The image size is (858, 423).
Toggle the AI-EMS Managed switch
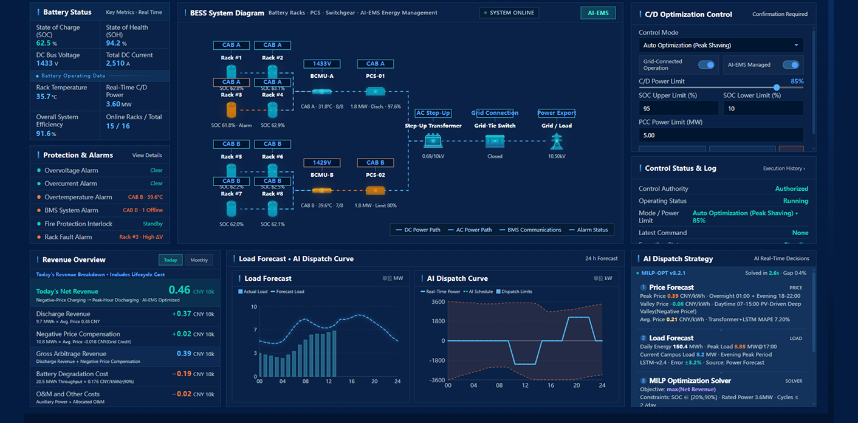coord(791,65)
